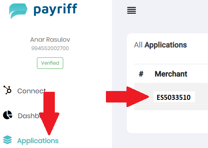The width and height of the screenshot is (208, 148).
Task: Open the Connect menu item
Action: click(32, 91)
